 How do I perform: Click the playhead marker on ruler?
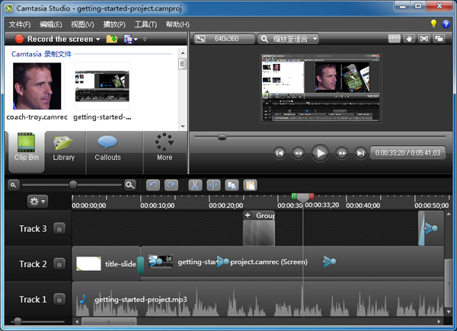click(303, 199)
